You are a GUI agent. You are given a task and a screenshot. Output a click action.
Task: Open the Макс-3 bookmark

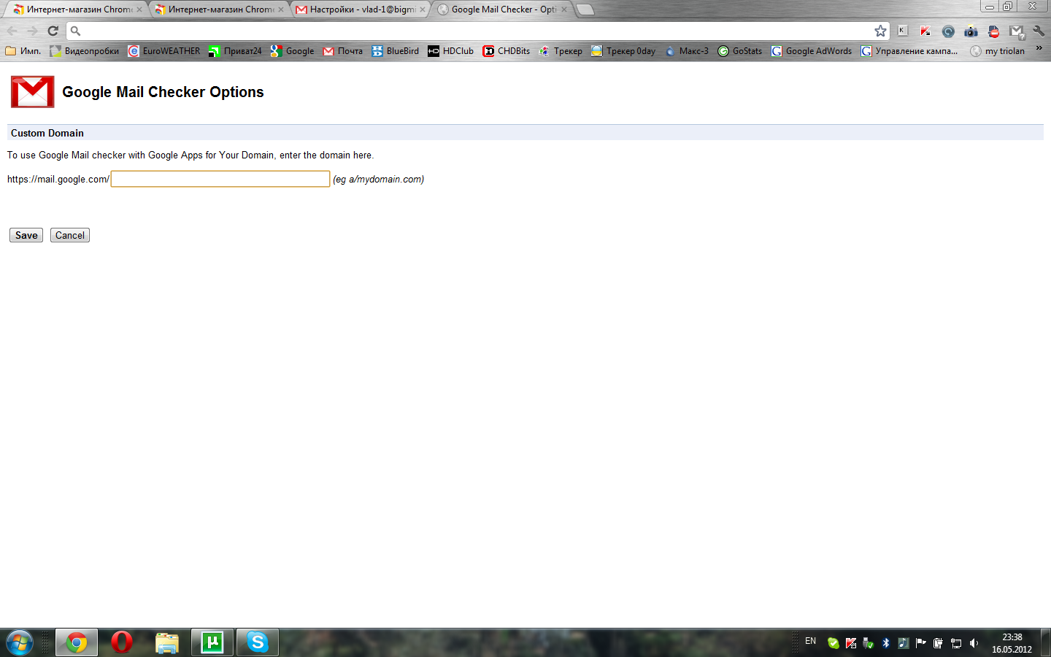pyautogui.click(x=686, y=51)
